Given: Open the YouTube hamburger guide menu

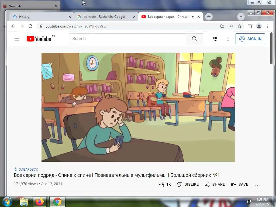Looking at the screenshot, I should point(17,39).
